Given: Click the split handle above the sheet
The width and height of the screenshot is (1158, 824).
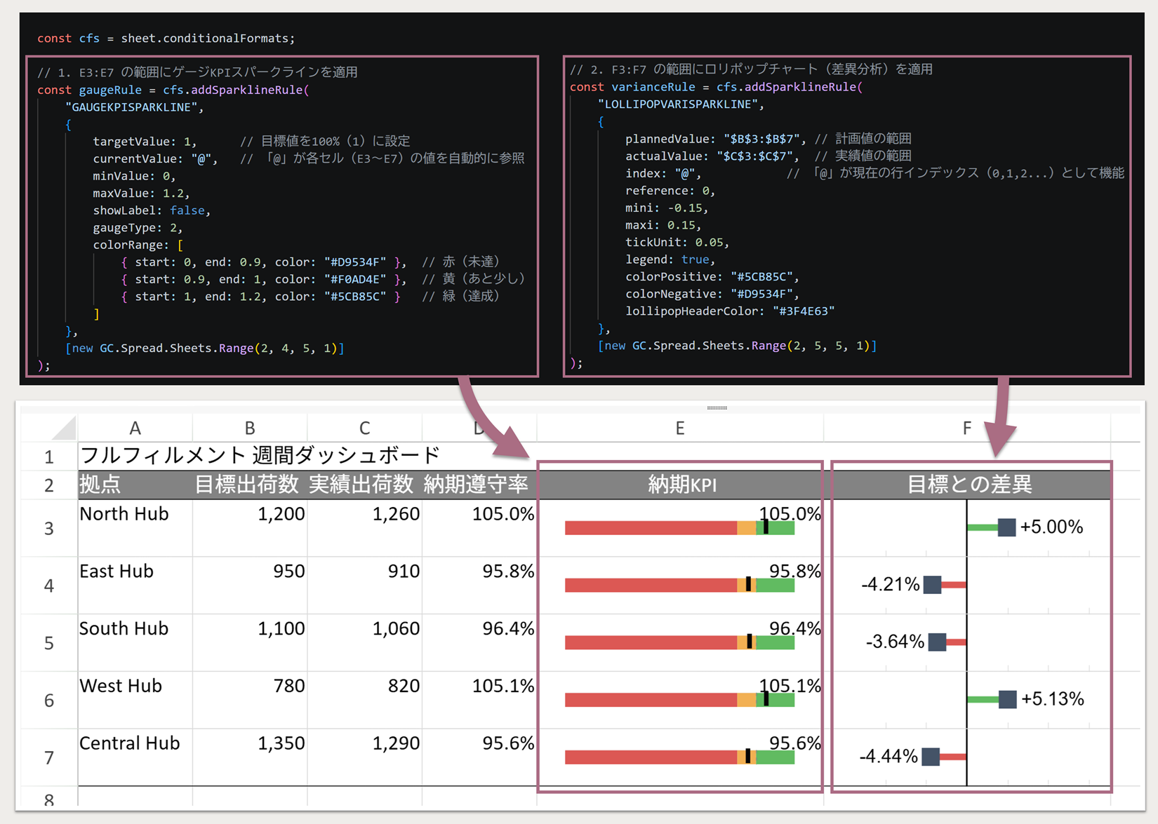Looking at the screenshot, I should [x=717, y=407].
